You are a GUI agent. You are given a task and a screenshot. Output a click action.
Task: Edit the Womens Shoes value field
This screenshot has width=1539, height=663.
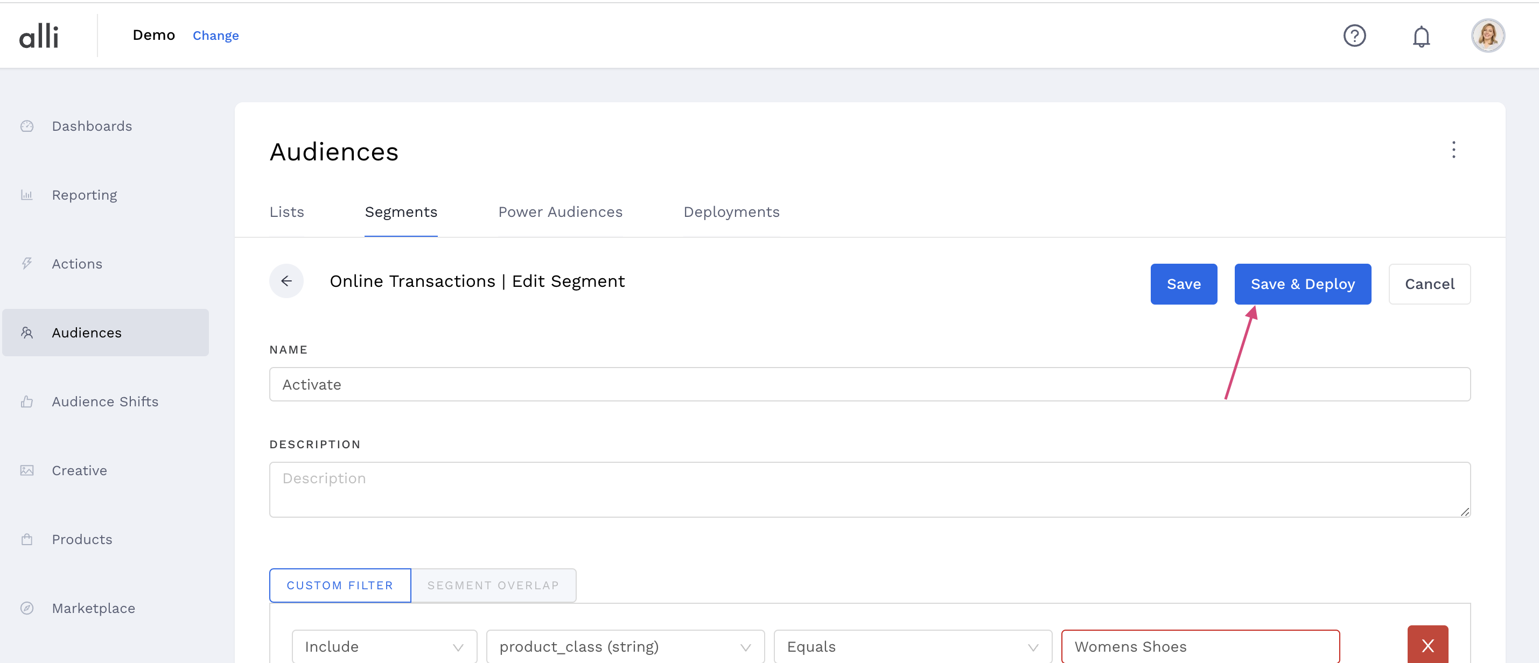(x=1200, y=646)
